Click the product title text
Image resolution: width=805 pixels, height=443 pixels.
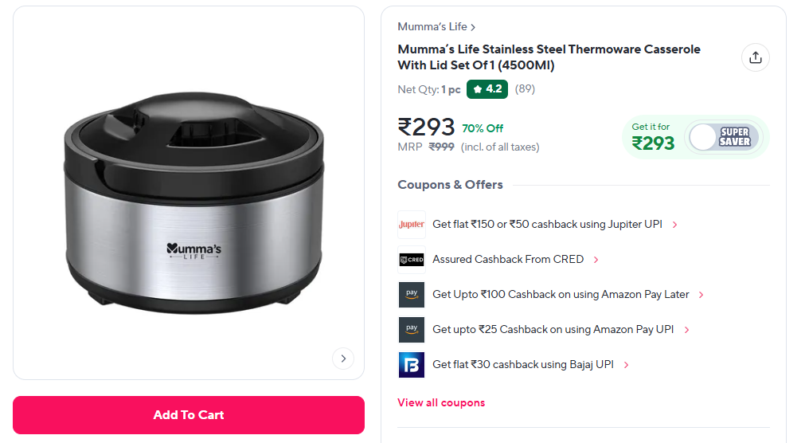pyautogui.click(x=549, y=57)
